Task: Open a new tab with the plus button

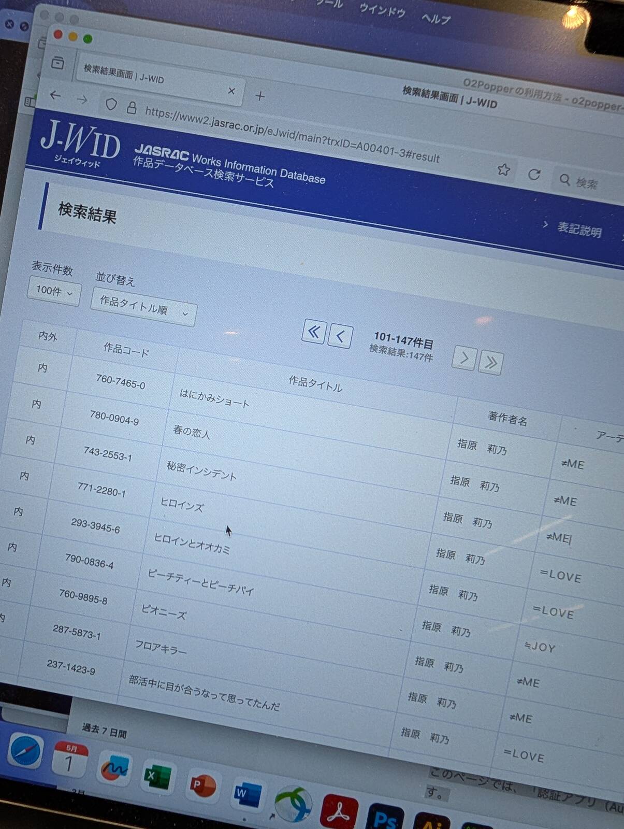Action: pyautogui.click(x=260, y=96)
